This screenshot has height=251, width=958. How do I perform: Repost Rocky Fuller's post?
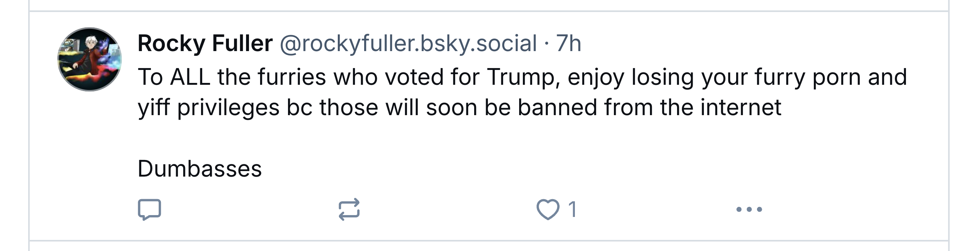click(x=349, y=210)
